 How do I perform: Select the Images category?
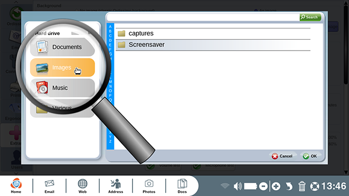(62, 68)
